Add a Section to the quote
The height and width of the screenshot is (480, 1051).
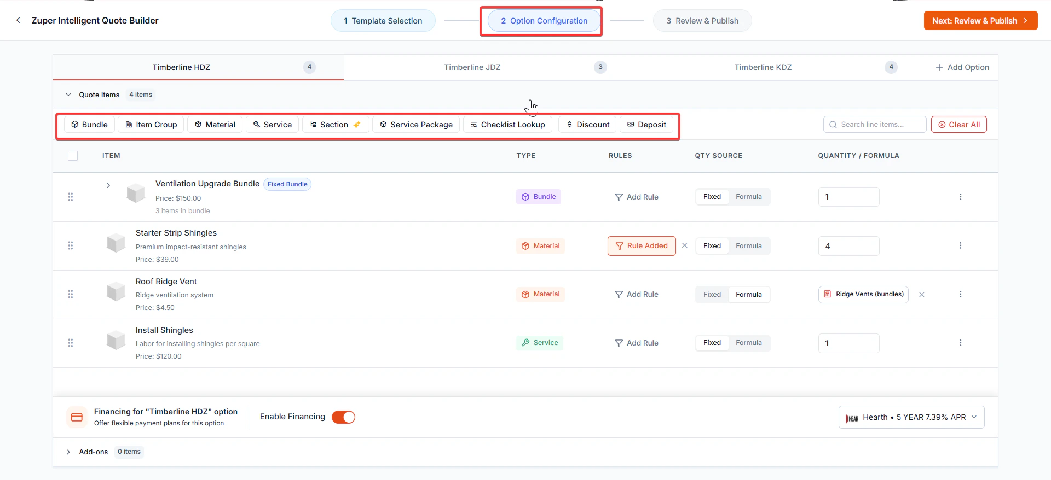point(336,125)
